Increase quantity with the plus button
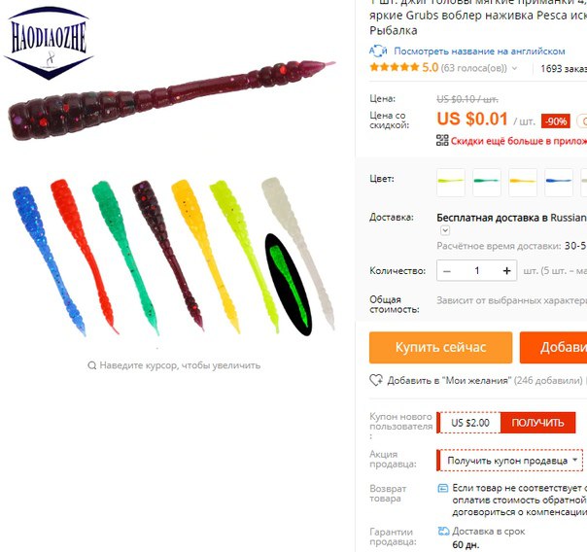 (506, 270)
